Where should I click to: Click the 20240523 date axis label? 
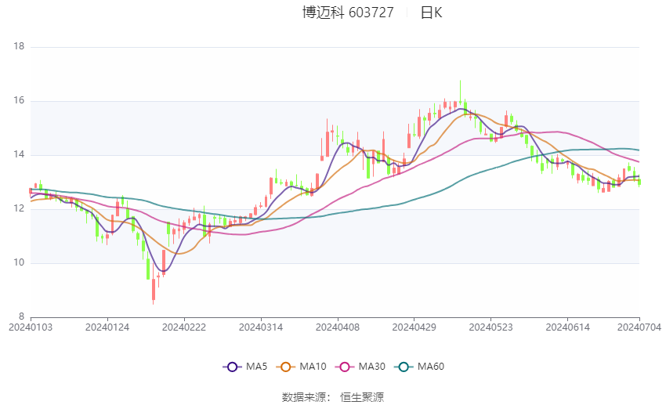(x=490, y=326)
